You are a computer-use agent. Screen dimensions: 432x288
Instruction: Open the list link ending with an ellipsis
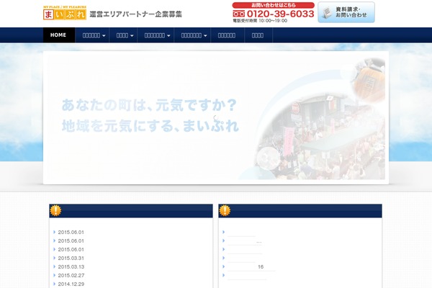pos(245,242)
